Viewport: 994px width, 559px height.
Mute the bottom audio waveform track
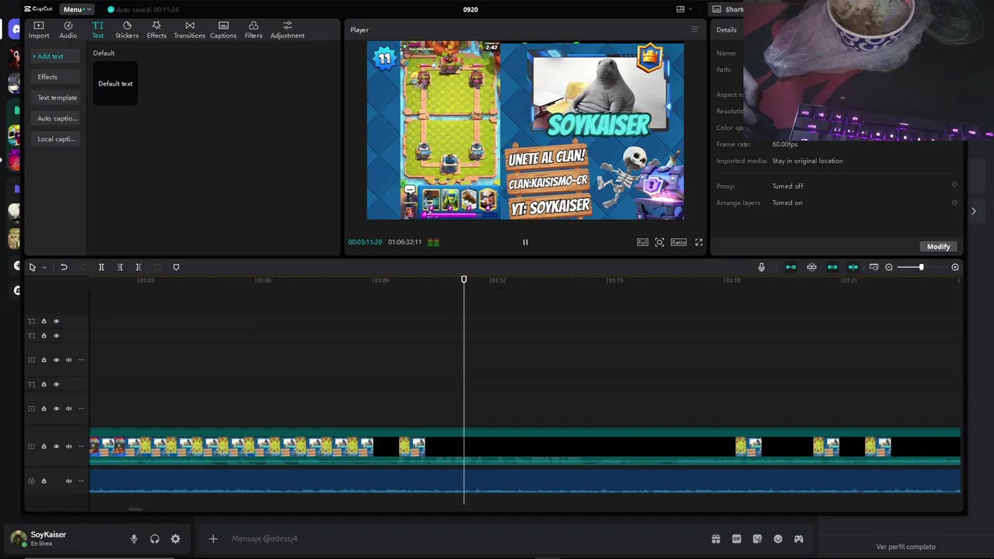pyautogui.click(x=68, y=481)
